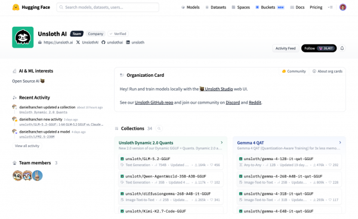Open unsloth/gemma-4-12B-it-qat-GGUF model card
The height and width of the screenshot is (219, 358).
[289, 162]
